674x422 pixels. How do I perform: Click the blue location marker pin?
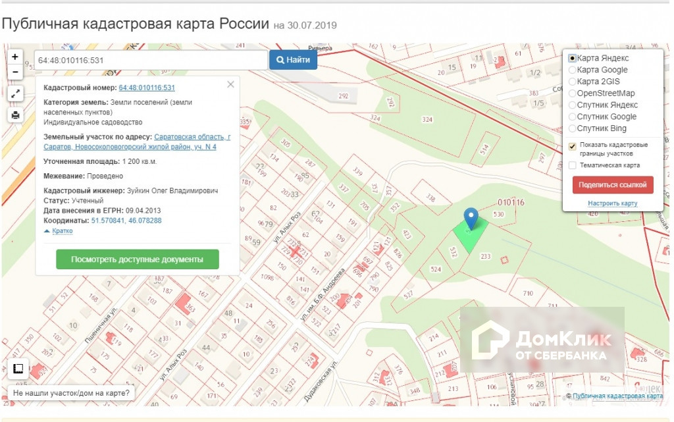click(471, 219)
